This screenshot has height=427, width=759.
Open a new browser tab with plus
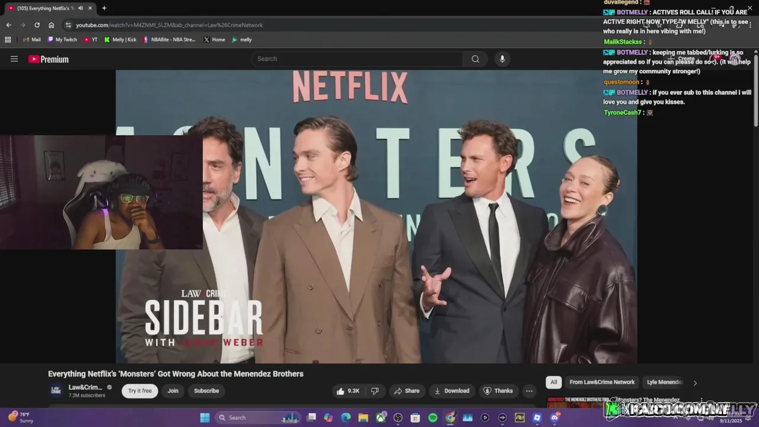pos(104,8)
